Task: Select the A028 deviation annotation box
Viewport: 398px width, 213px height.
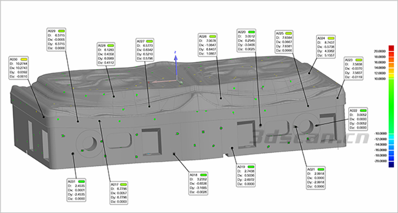Action: (109, 53)
